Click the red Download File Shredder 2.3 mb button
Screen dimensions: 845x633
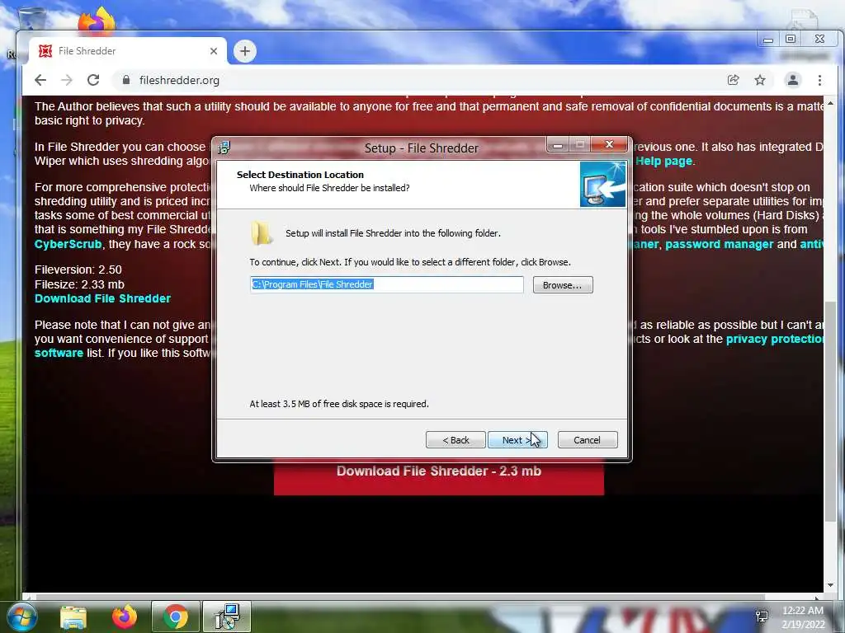point(439,476)
